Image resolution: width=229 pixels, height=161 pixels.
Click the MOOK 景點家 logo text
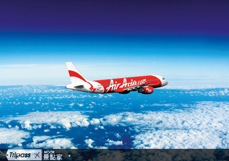(53, 155)
